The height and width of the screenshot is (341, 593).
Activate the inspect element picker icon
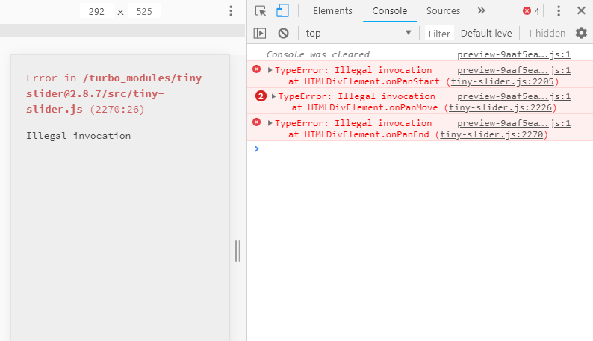pyautogui.click(x=261, y=11)
